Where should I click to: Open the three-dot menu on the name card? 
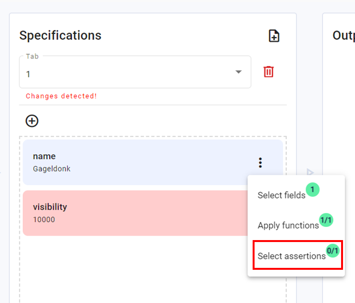260,163
